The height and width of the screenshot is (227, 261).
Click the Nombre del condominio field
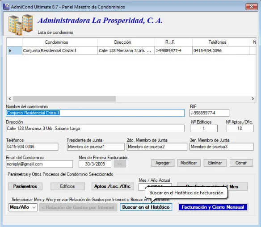[95, 113]
